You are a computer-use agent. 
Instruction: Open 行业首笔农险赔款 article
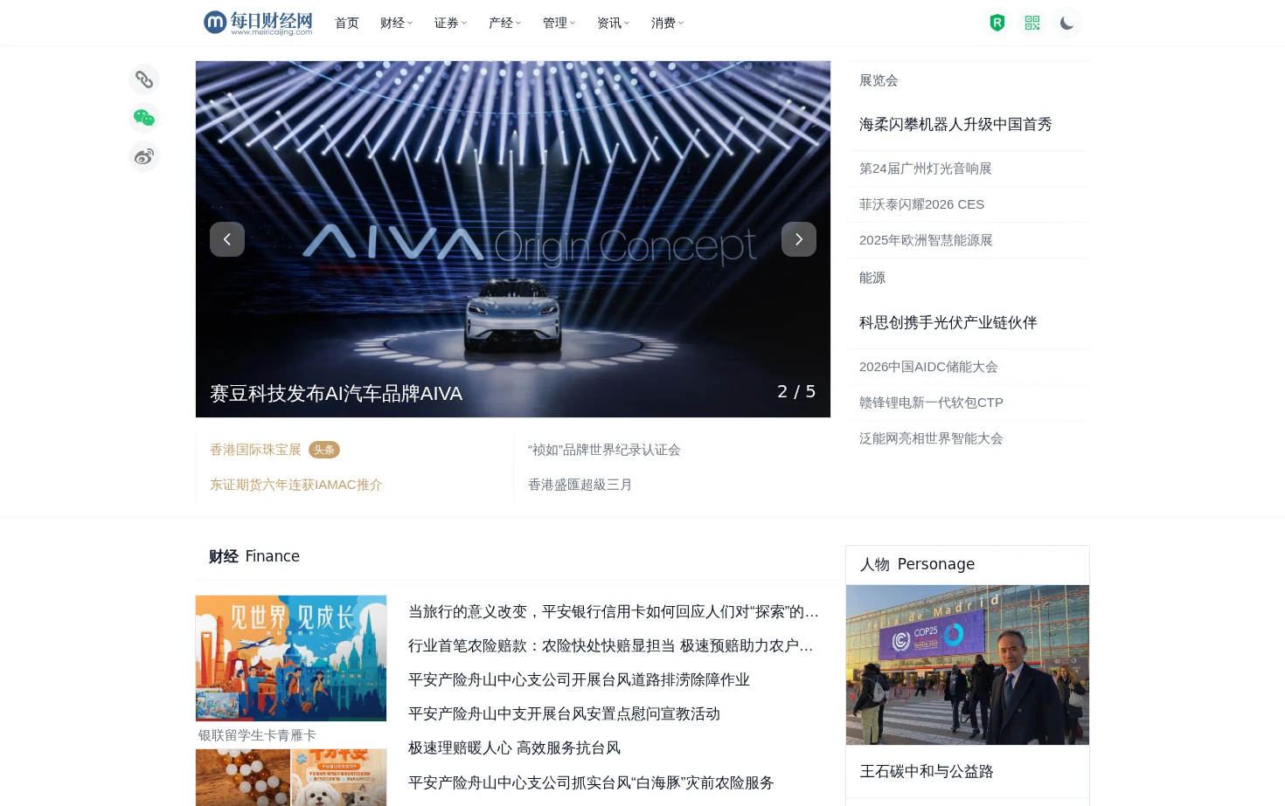[611, 646]
